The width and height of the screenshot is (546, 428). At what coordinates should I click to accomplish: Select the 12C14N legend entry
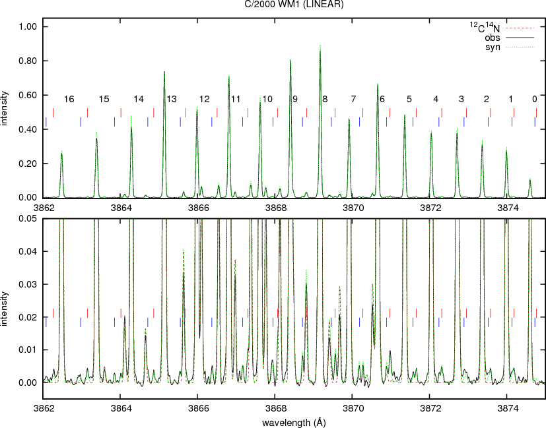pos(485,27)
